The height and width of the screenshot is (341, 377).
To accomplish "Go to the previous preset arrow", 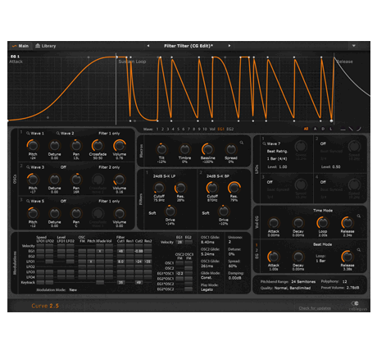I will 148,46.
